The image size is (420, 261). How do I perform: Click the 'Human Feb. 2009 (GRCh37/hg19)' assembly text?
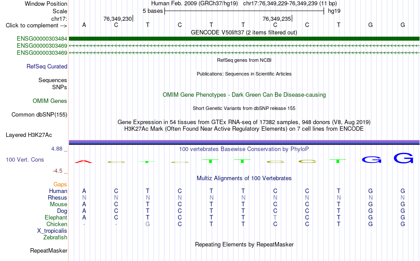click(195, 4)
